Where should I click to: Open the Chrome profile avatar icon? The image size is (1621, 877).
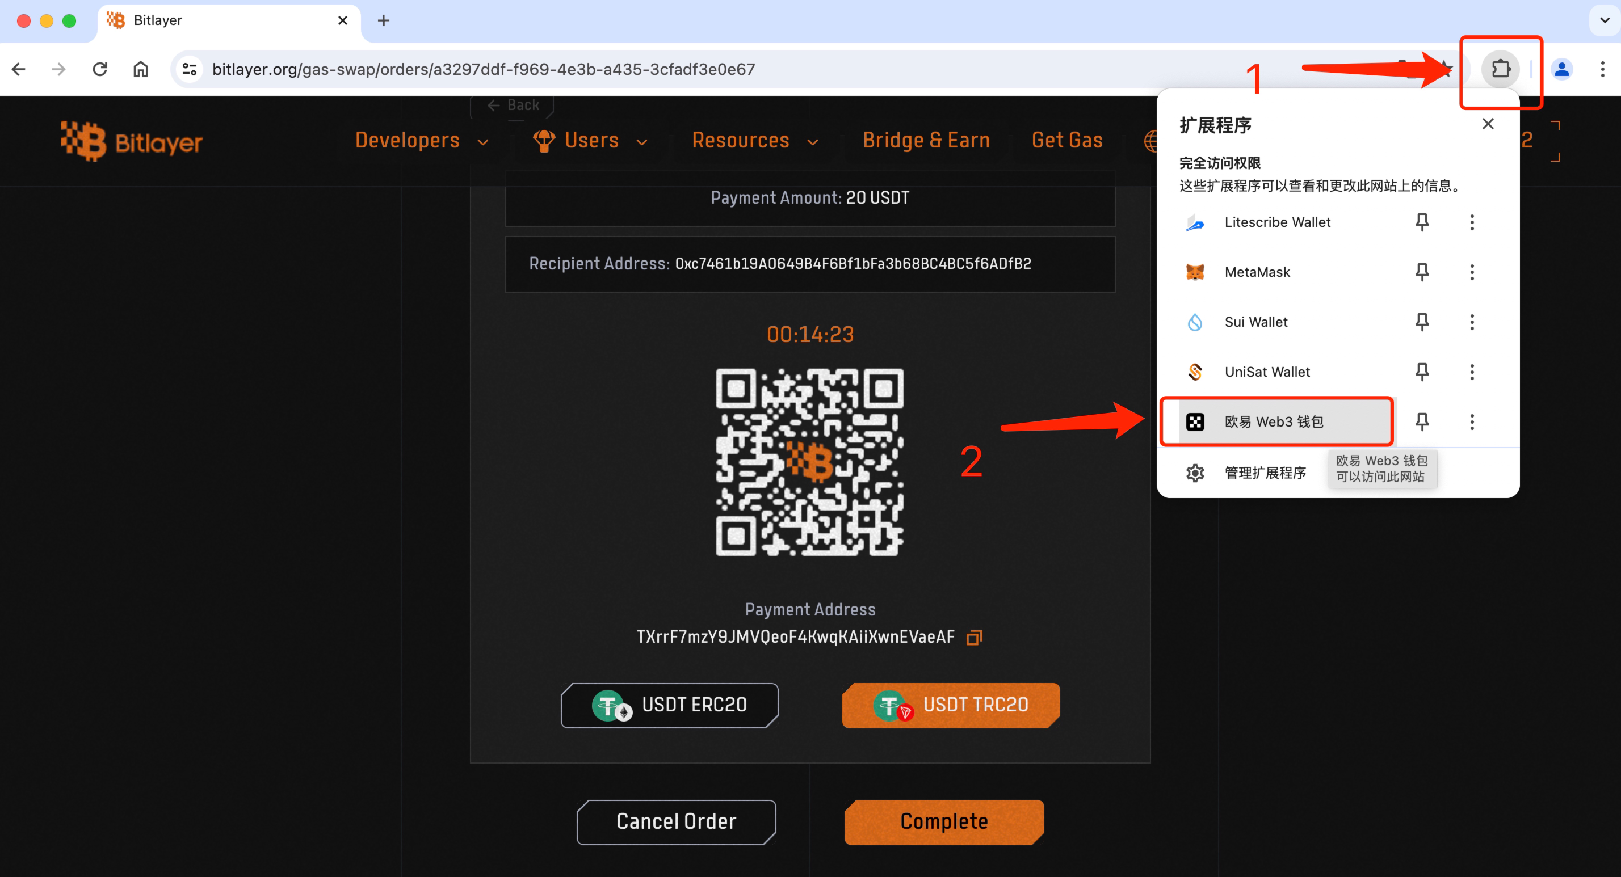[1561, 69]
